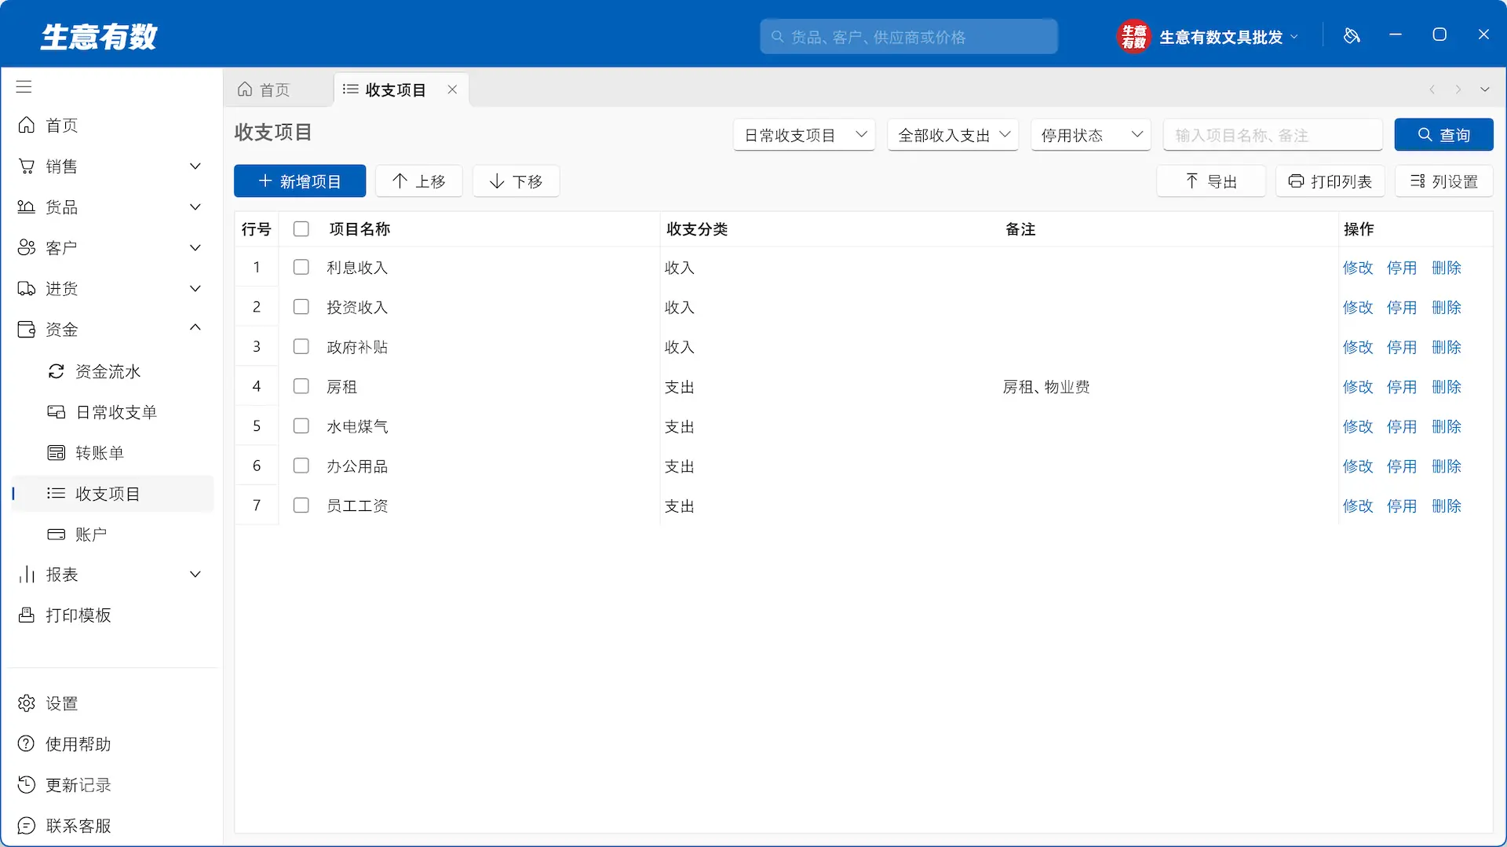Check the 政府补贴 row checkbox

[x=301, y=347]
